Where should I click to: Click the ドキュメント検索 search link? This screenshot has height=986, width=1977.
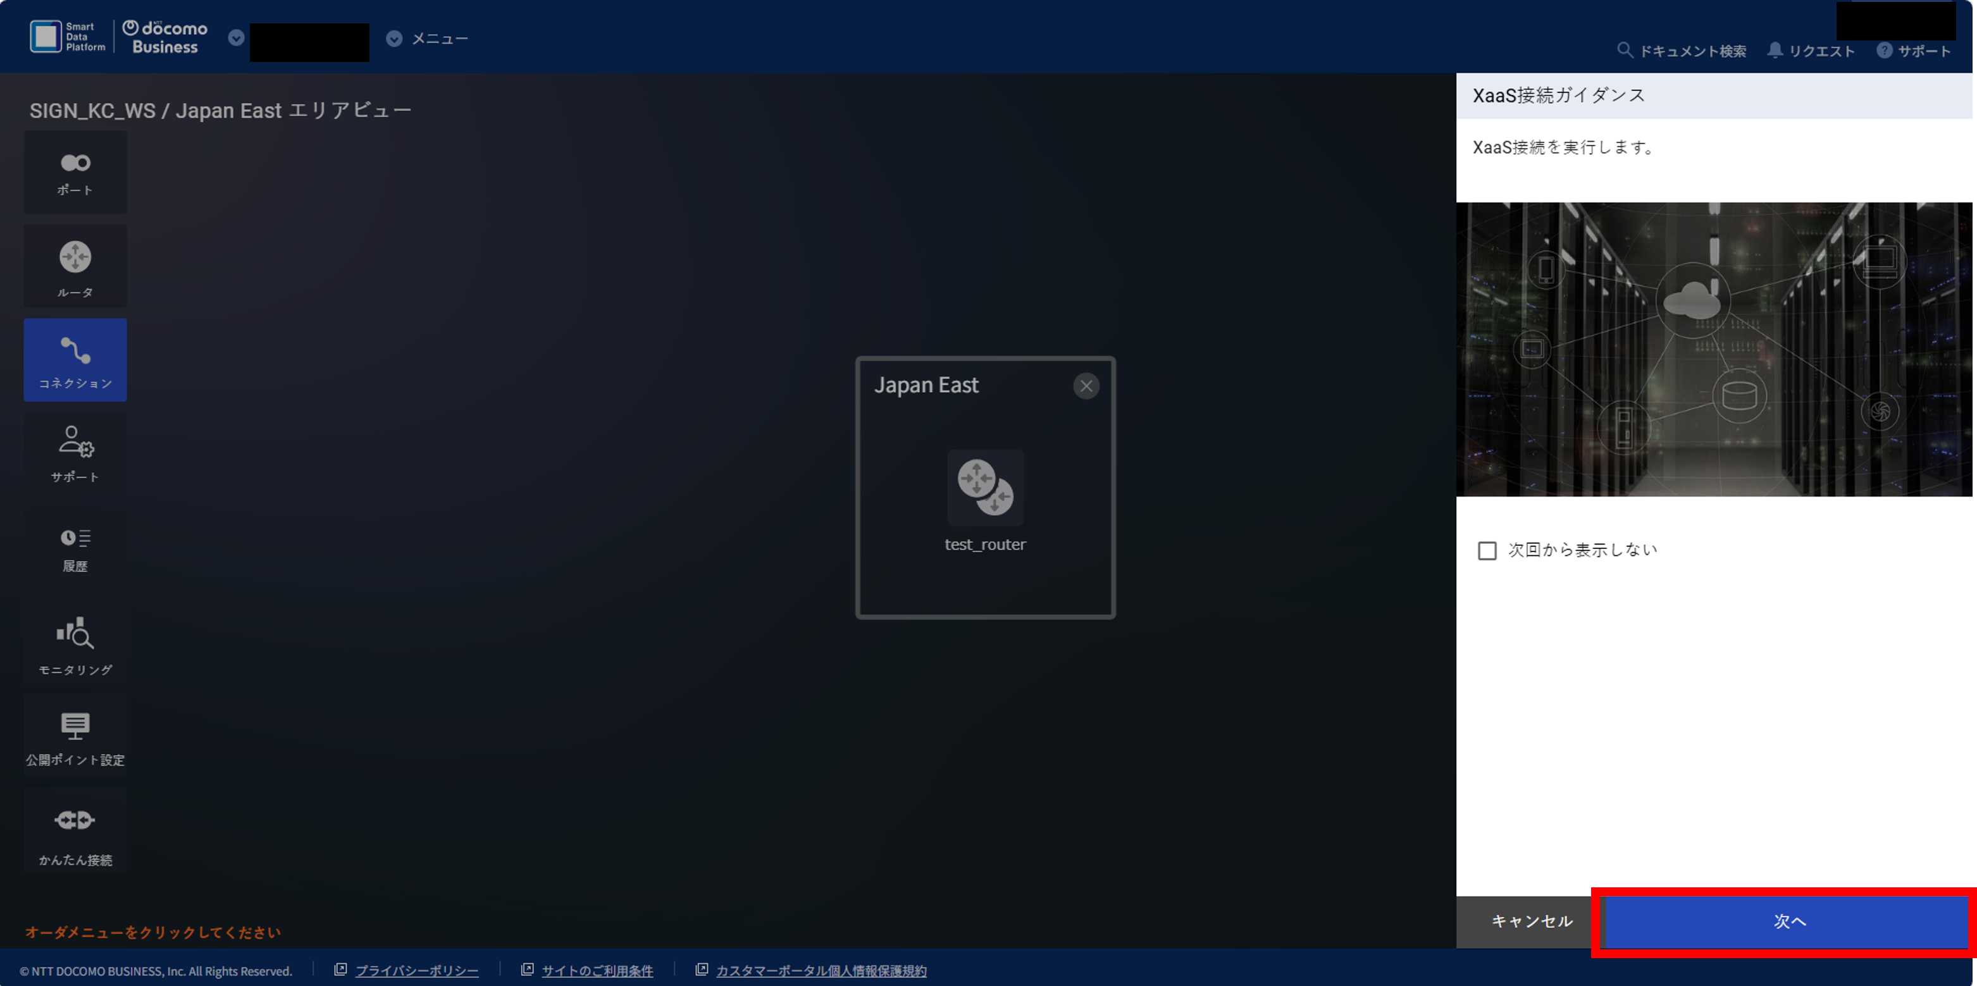click(1682, 51)
